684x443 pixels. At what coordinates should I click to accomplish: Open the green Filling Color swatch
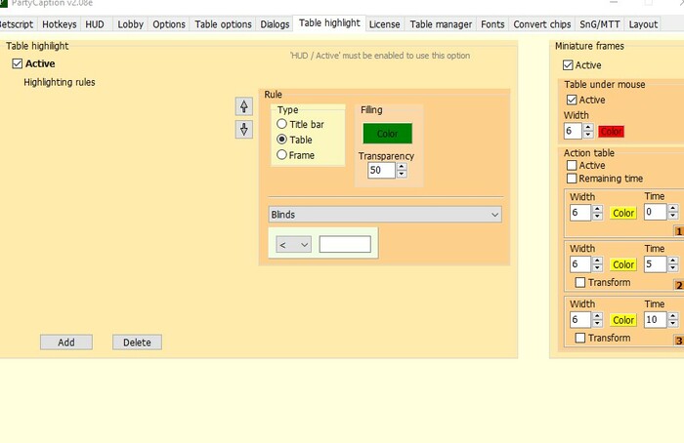[x=387, y=134]
